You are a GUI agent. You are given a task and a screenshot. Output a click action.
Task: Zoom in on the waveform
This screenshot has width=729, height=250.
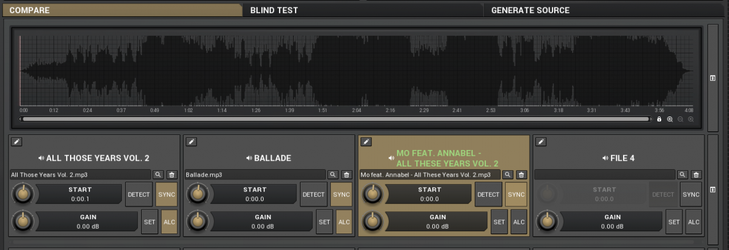coord(670,119)
